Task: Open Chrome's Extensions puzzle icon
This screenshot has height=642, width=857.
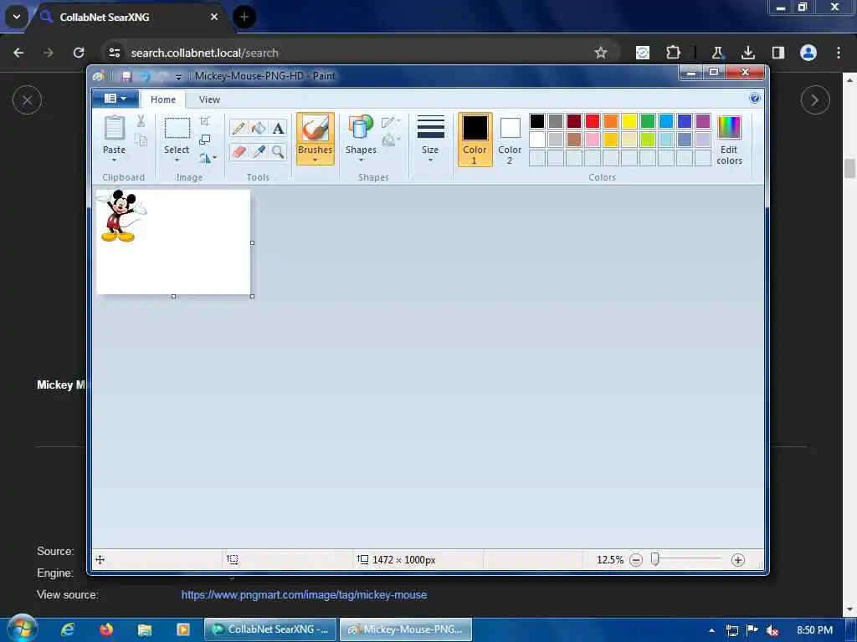Action: click(674, 53)
